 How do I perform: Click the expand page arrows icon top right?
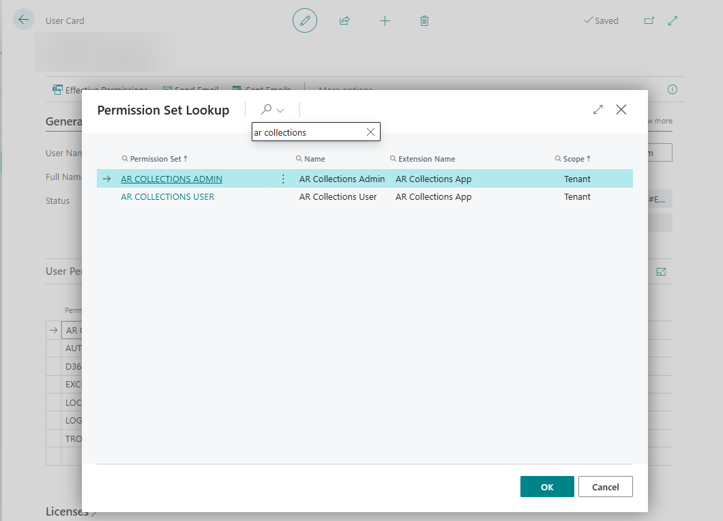(x=673, y=21)
